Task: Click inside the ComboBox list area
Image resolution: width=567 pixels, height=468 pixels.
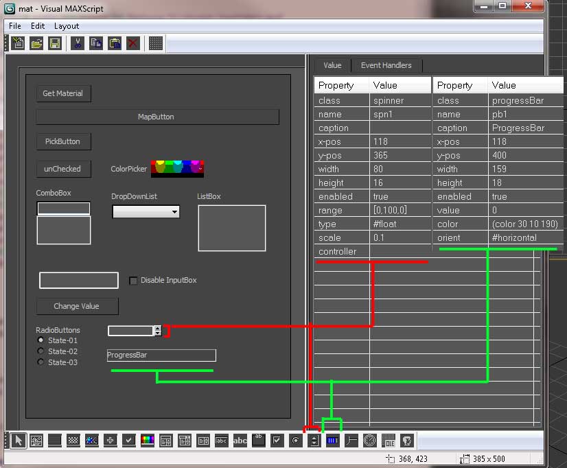Action: pos(64,231)
